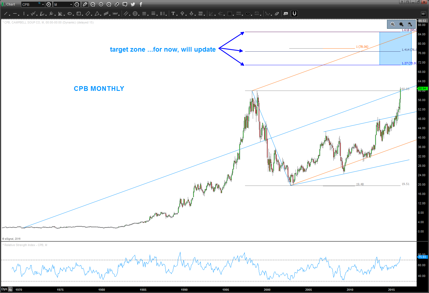
Task: Select the rectangle drawing tool
Action: point(78,14)
